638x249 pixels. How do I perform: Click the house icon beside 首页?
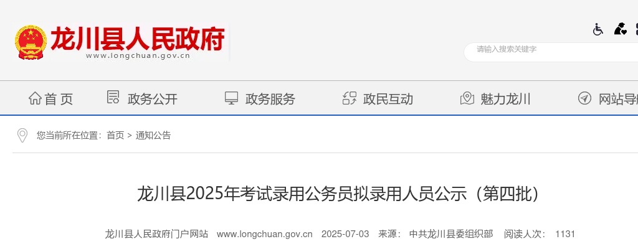pos(35,98)
